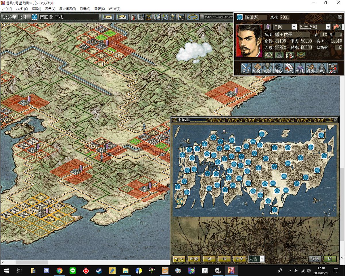Open the 朝廷 command
This screenshot has width=345, height=276.
click(300, 68)
